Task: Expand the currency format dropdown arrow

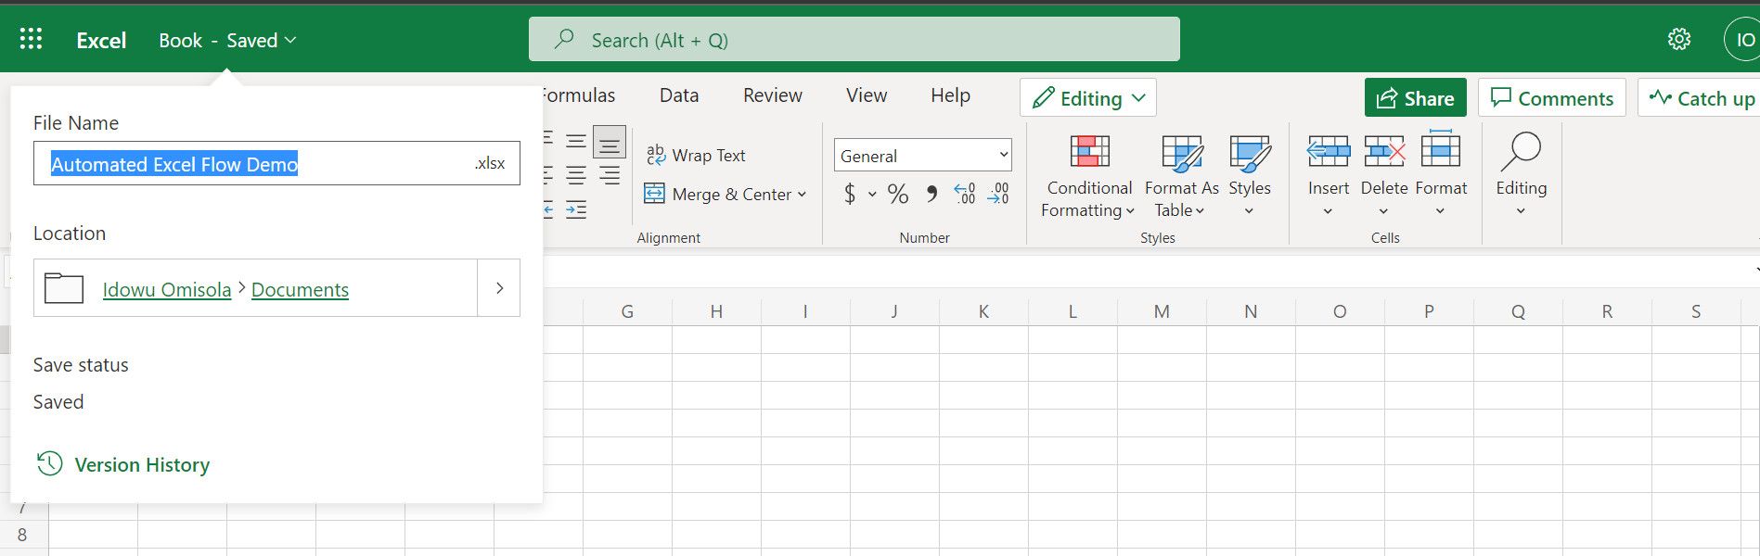Action: (x=872, y=194)
